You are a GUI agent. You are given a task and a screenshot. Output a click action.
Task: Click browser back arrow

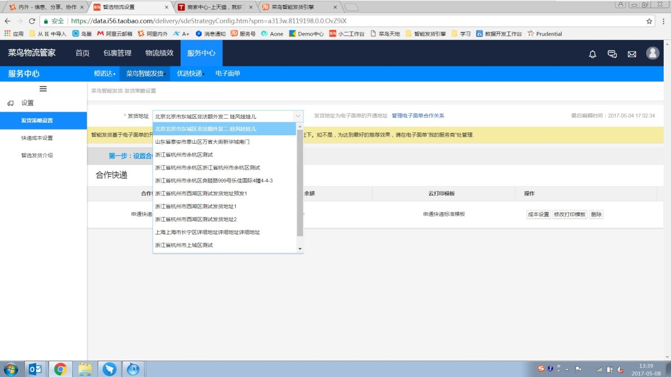[7, 21]
